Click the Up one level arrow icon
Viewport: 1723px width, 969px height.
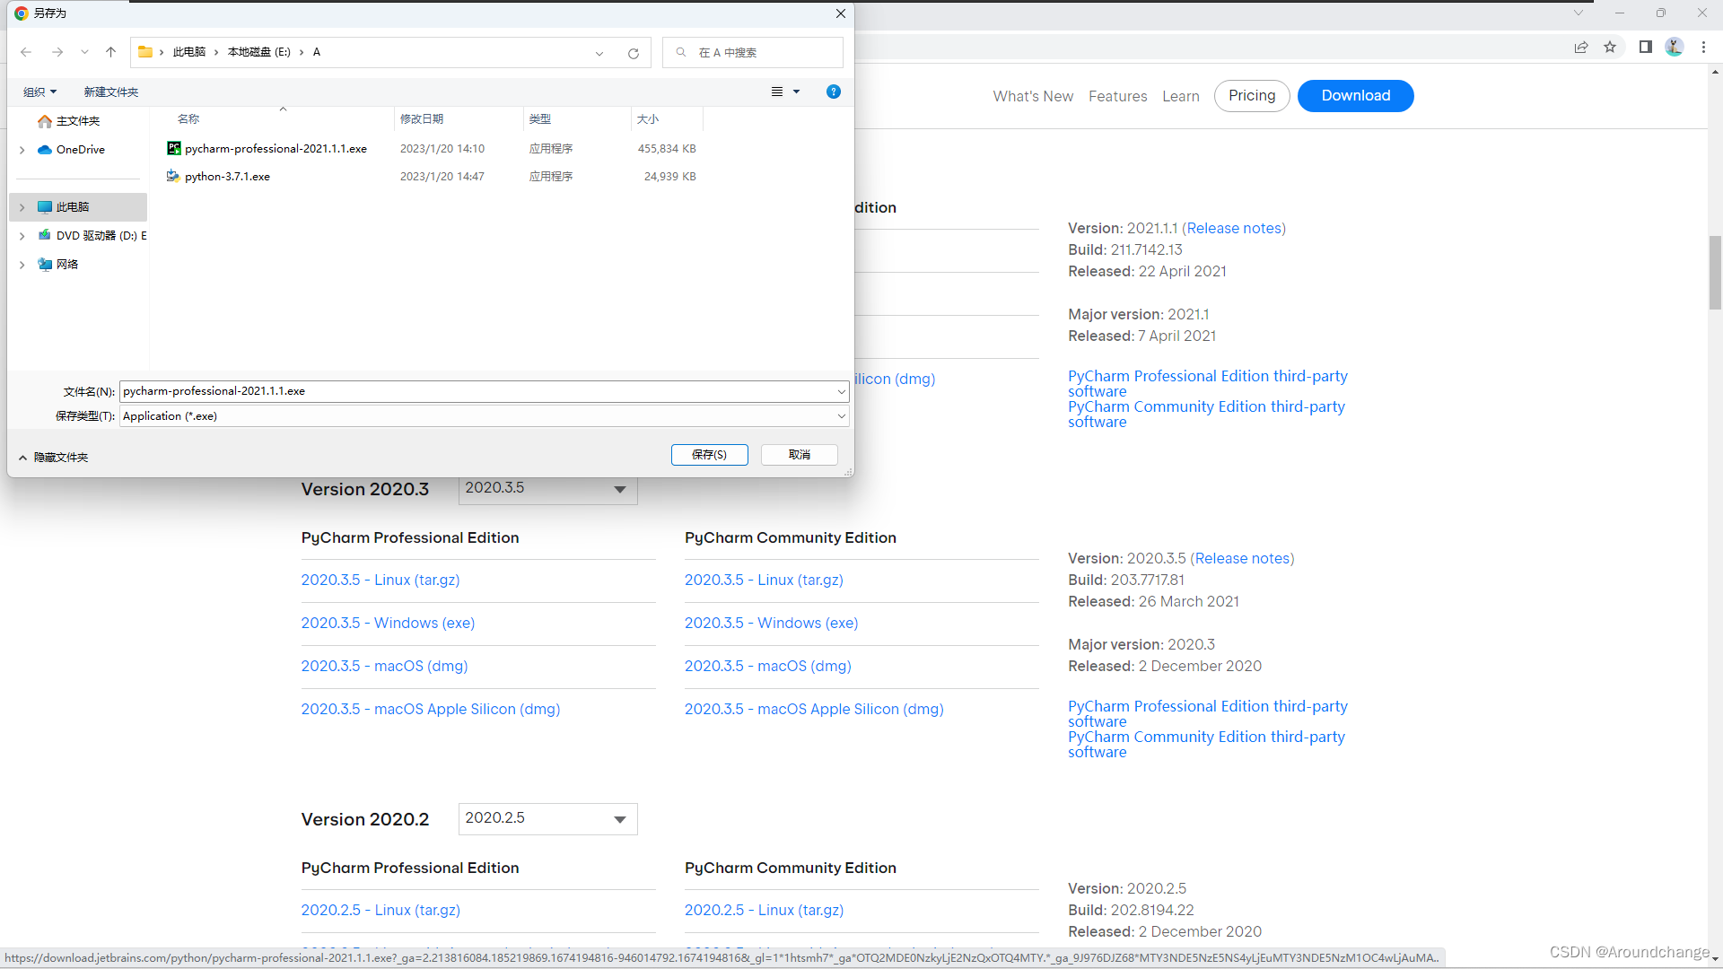click(110, 52)
